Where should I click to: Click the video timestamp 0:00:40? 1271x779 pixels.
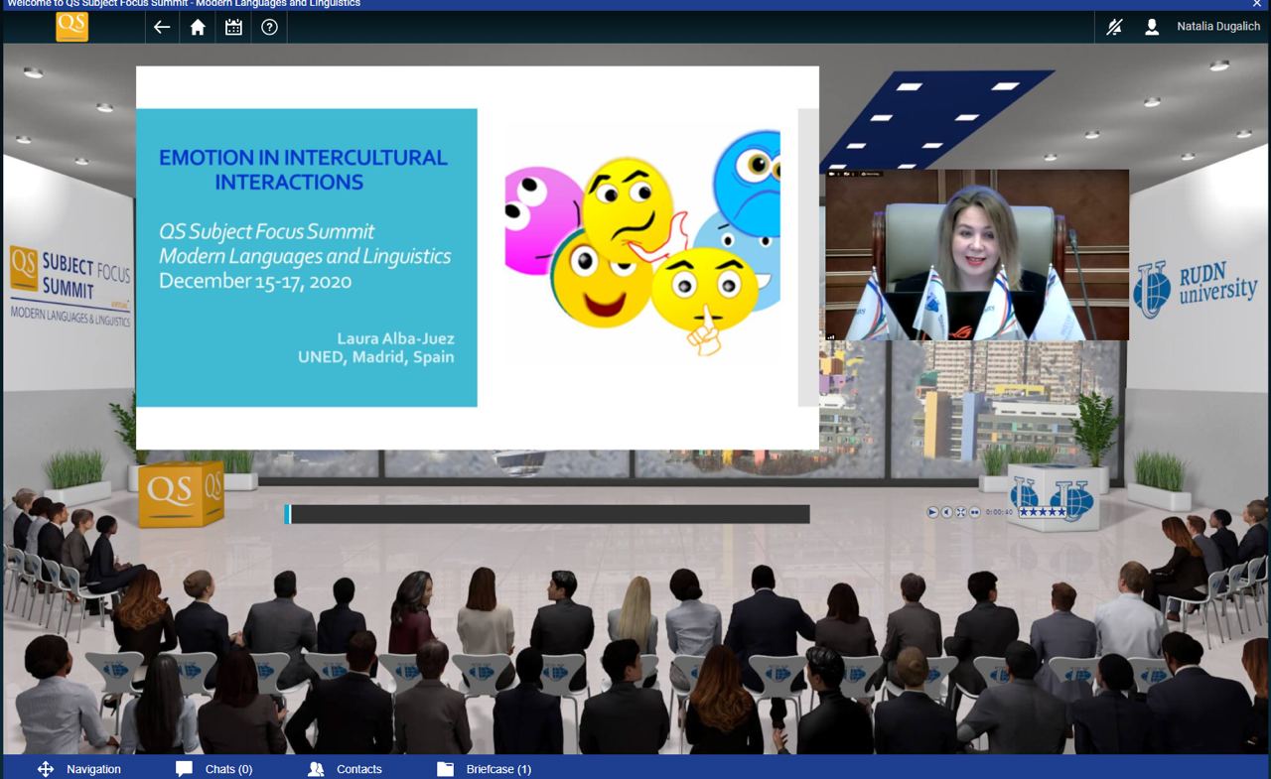coord(999,512)
